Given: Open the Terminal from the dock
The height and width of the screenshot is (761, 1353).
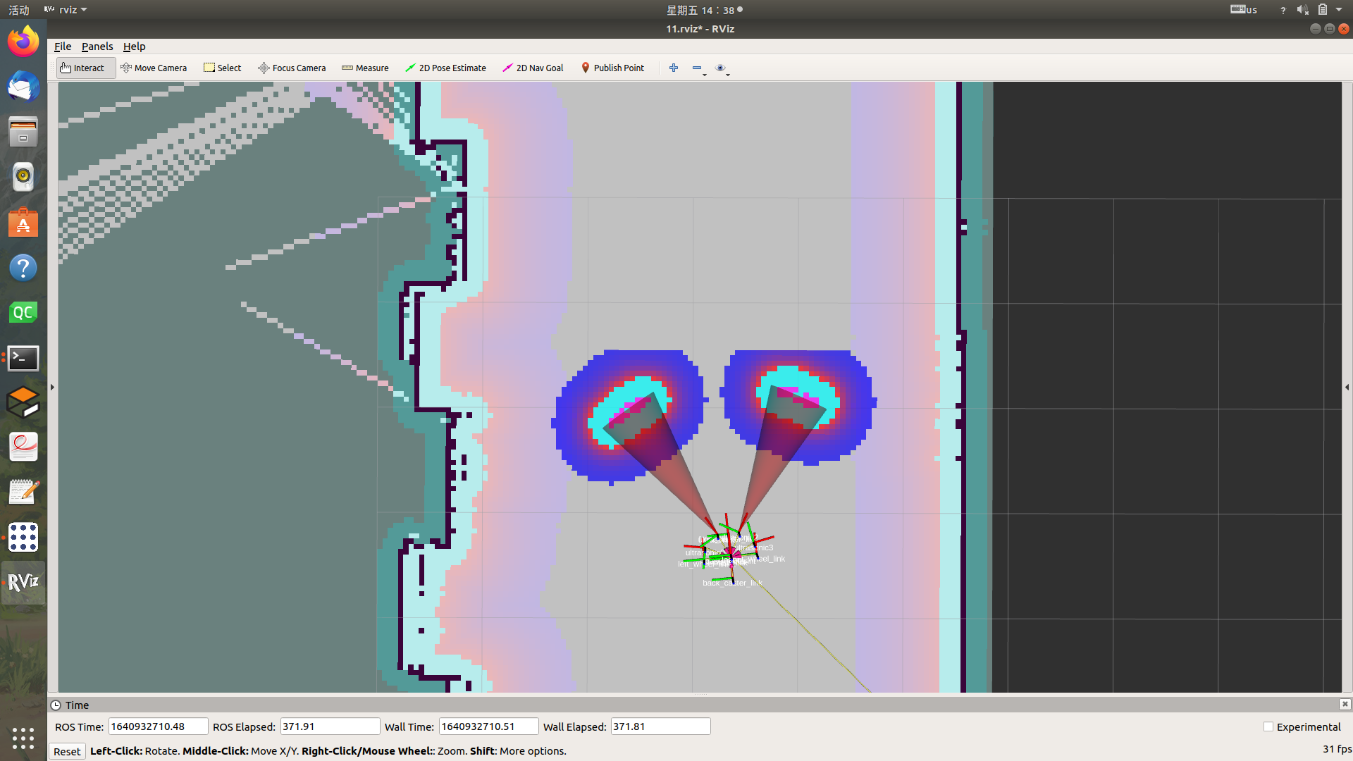Looking at the screenshot, I should tap(23, 358).
